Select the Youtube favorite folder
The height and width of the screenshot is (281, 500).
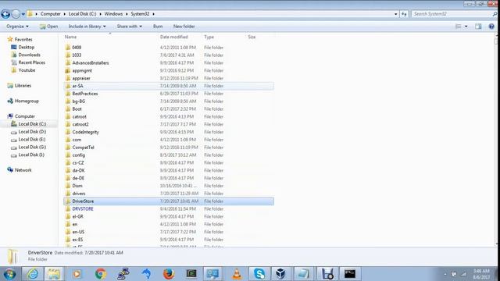tap(27, 70)
